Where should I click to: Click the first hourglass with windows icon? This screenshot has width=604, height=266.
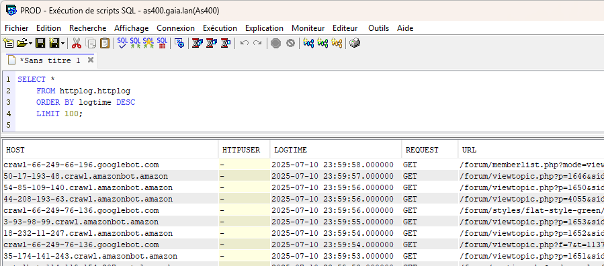[198, 43]
